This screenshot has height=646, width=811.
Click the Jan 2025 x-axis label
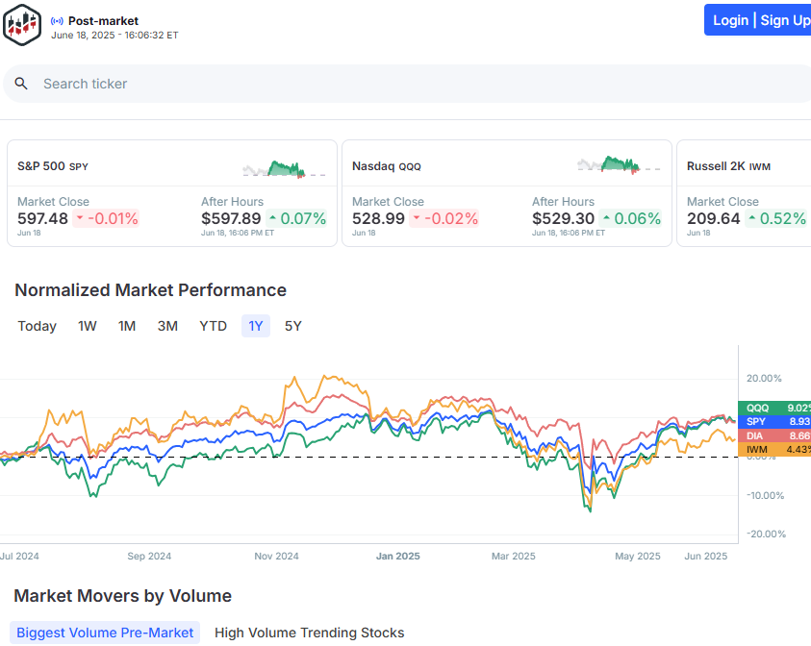(397, 556)
